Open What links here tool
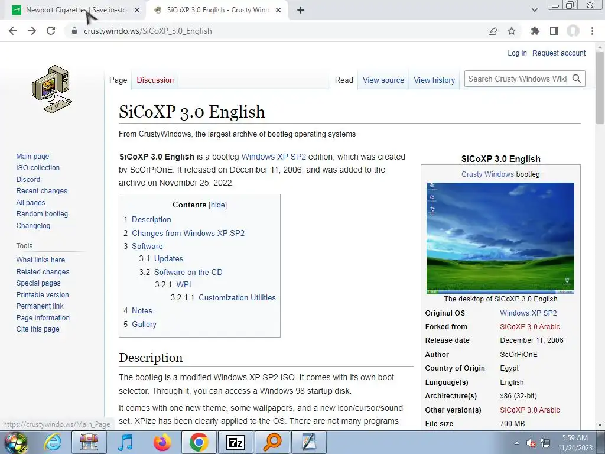The width and height of the screenshot is (605, 454). [x=41, y=260]
